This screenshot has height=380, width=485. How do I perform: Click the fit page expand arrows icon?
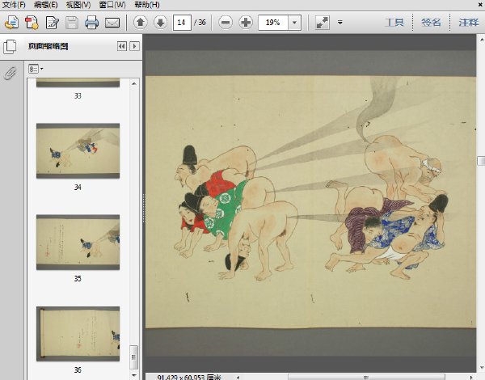pyautogui.click(x=323, y=23)
